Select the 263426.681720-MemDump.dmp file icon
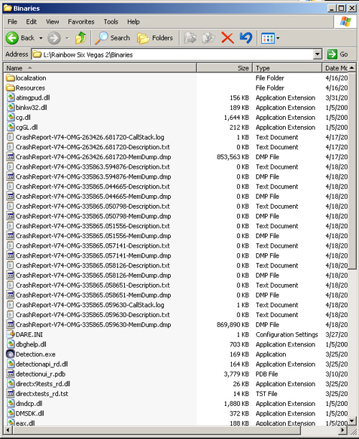359x439 pixels. [x=10, y=157]
